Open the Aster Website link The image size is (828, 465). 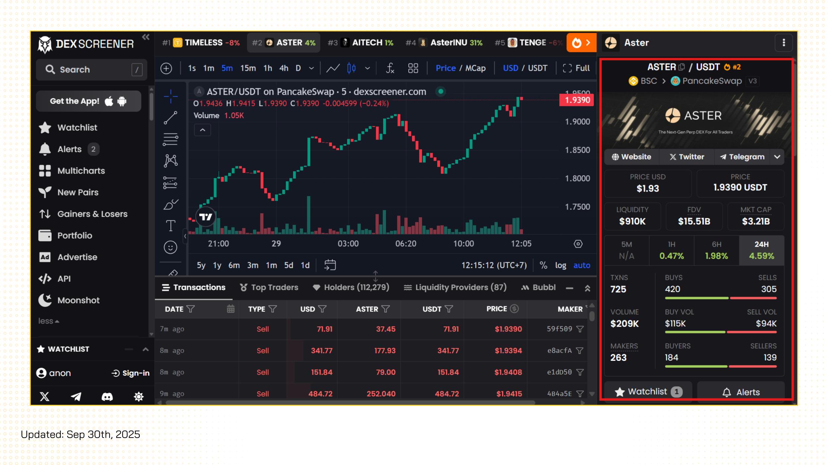631,157
